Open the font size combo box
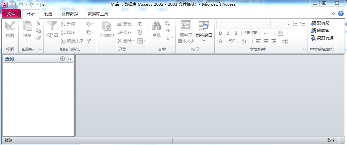Viewport: 347px width, 145px height. 281,24
